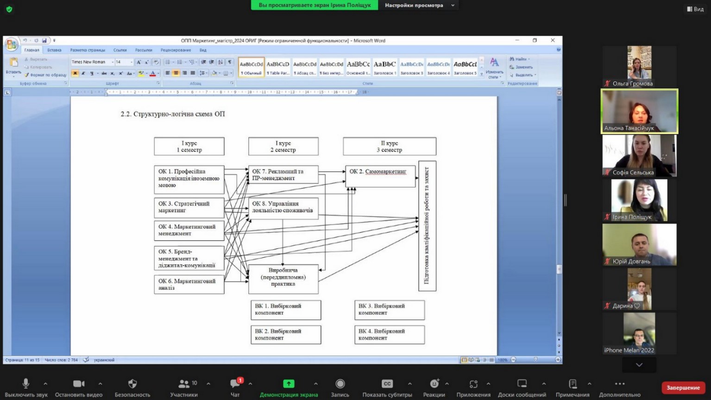Switch to the Вставка ribbon tab

(54, 50)
